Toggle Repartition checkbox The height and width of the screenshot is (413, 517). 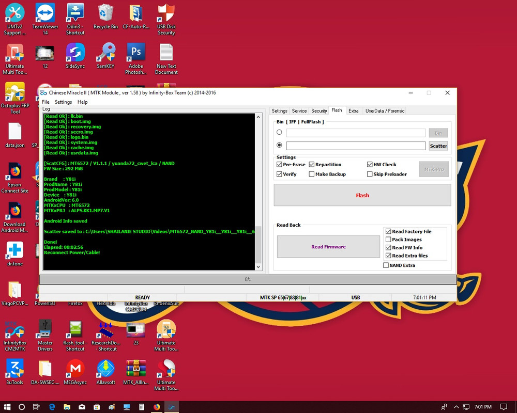click(312, 164)
